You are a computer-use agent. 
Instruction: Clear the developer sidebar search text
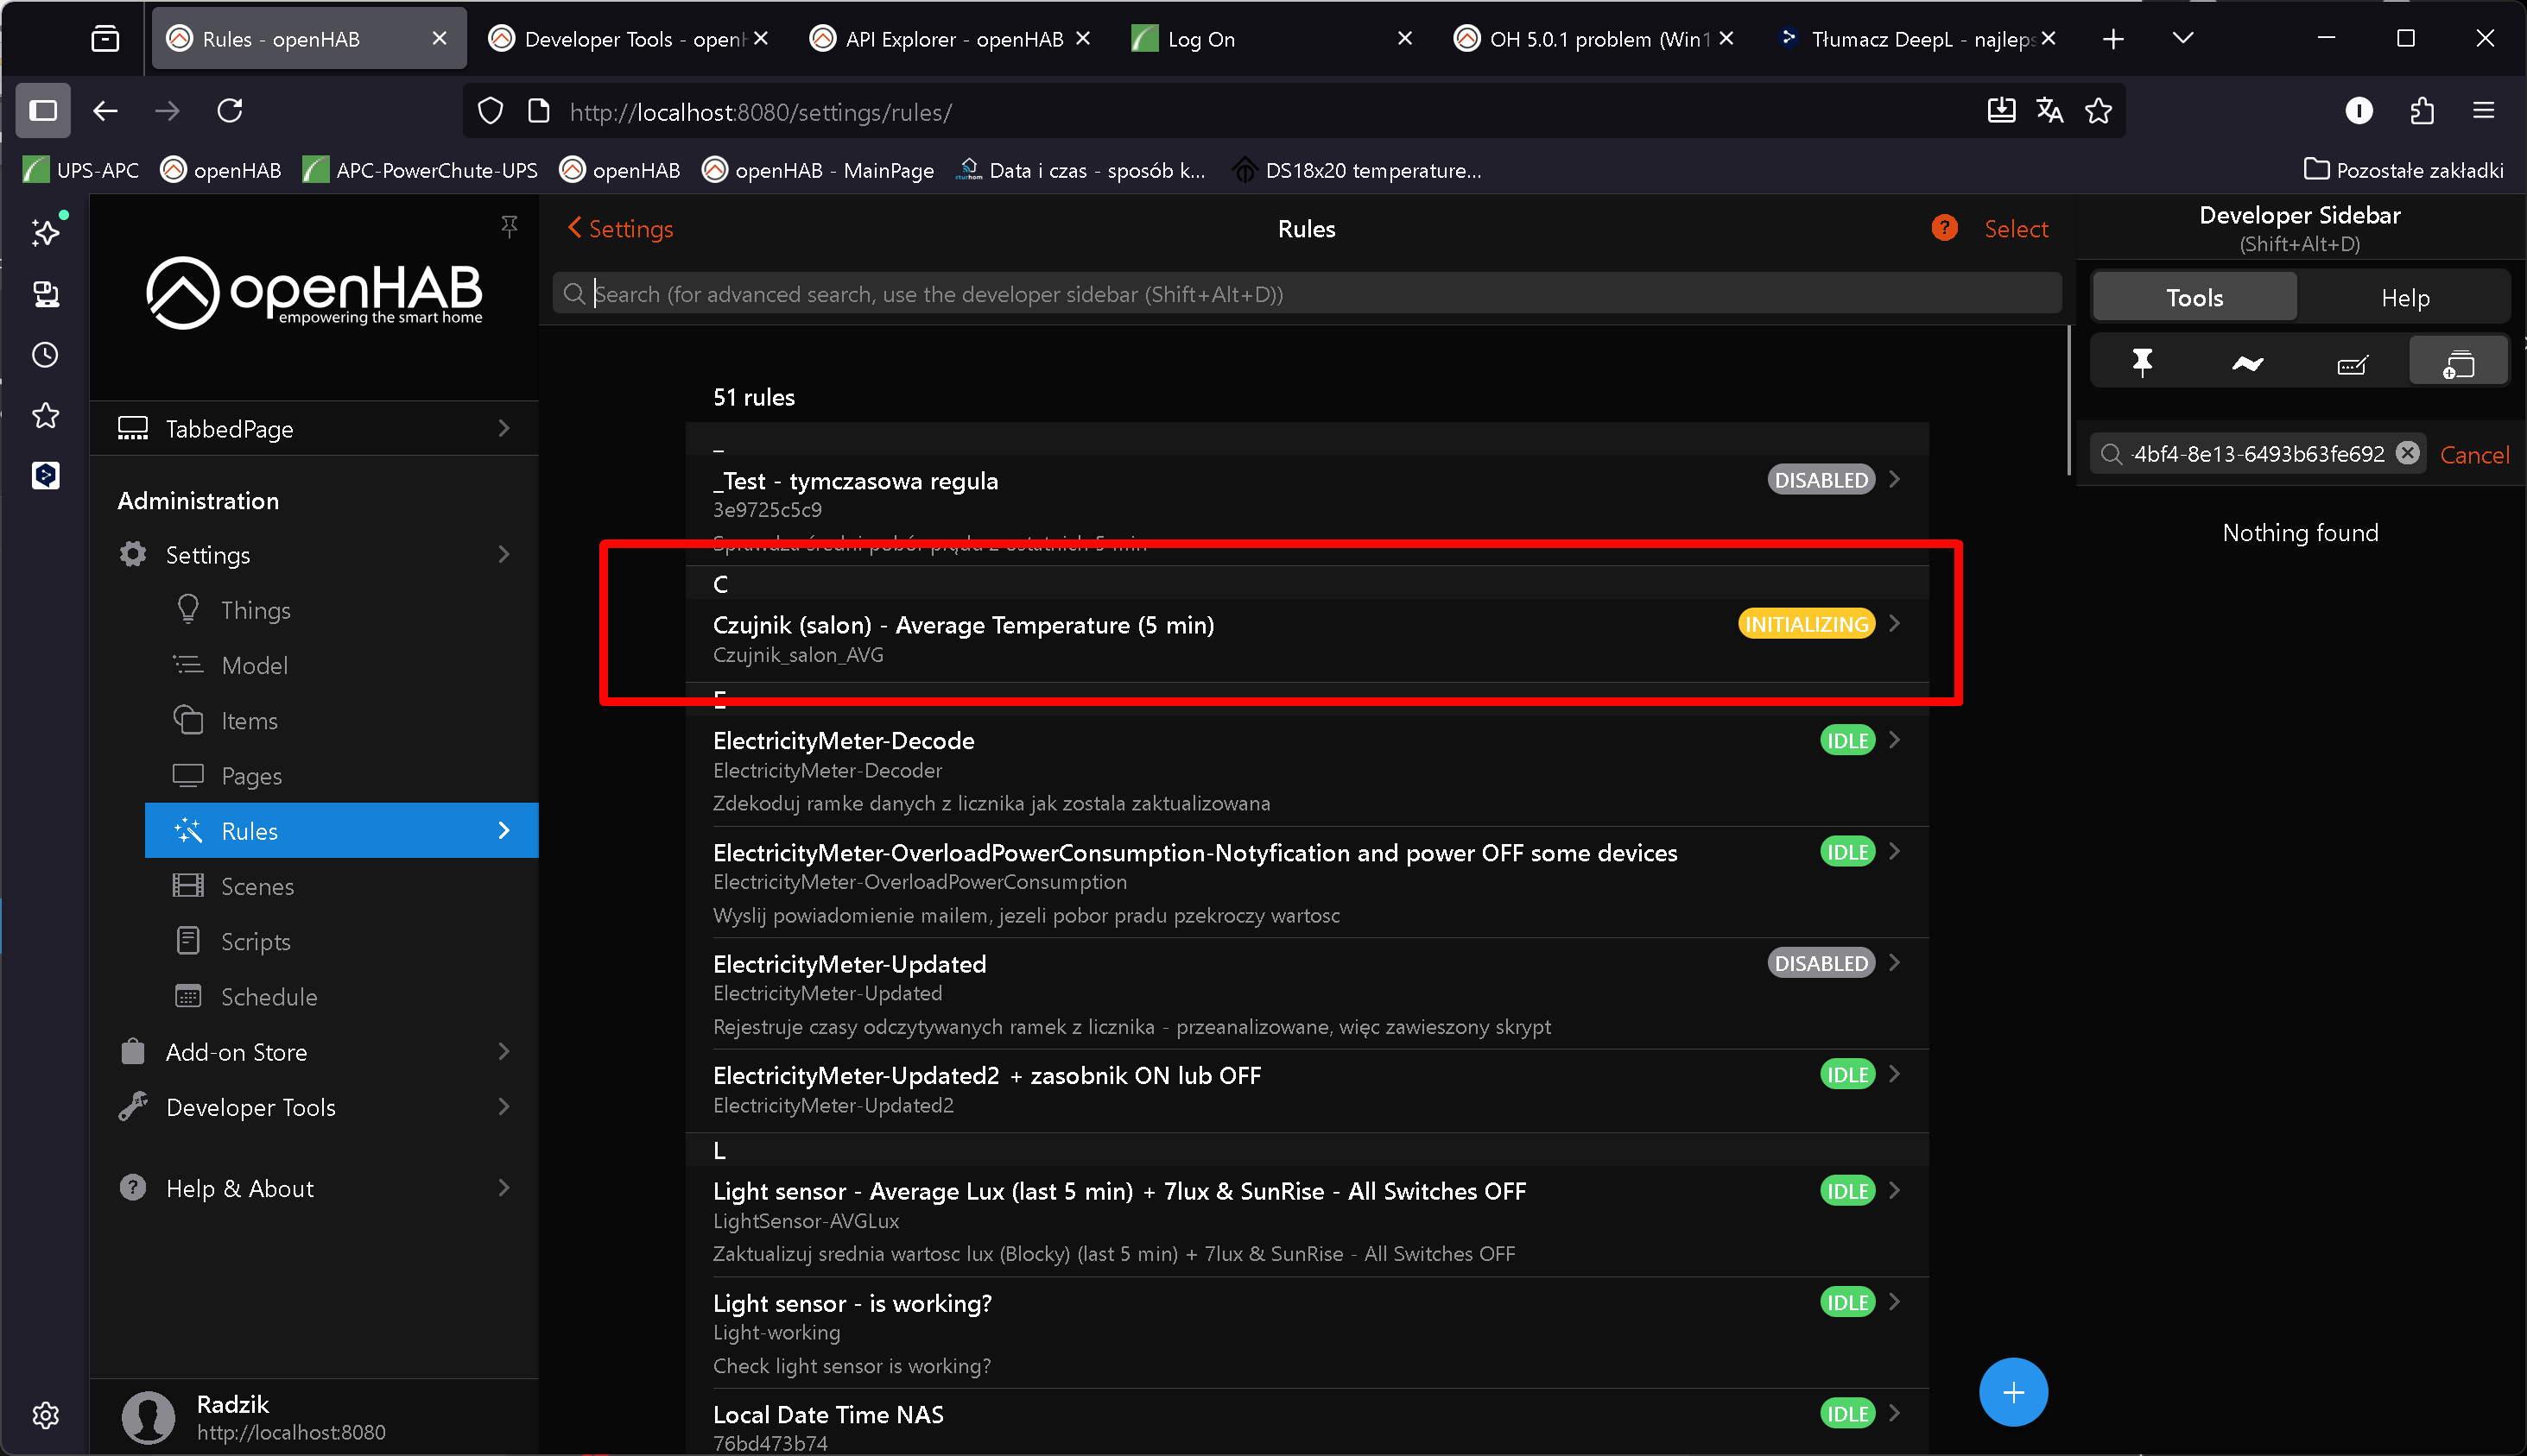click(x=2407, y=453)
